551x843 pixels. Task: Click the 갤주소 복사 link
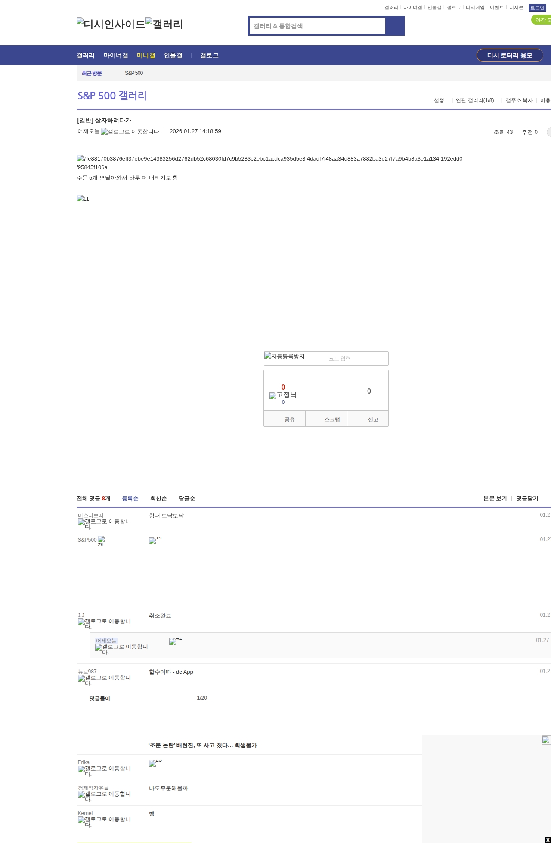click(x=519, y=100)
